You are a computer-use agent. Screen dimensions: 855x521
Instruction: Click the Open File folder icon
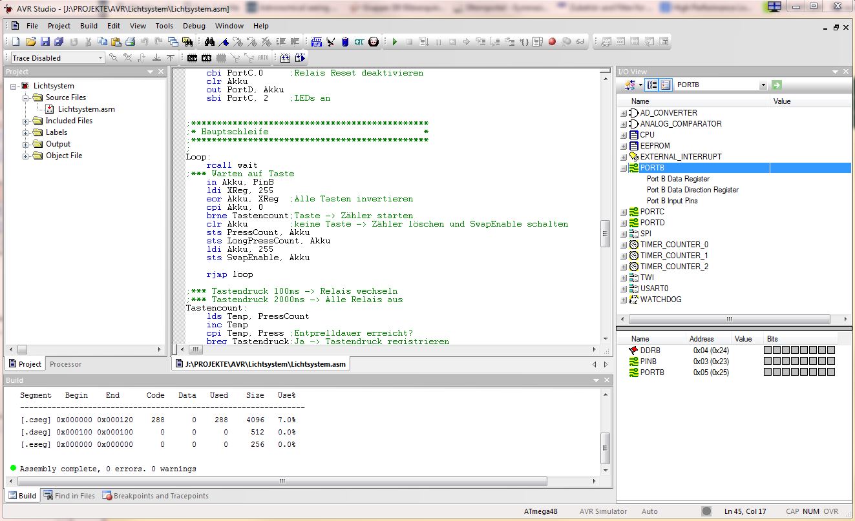tap(30, 41)
